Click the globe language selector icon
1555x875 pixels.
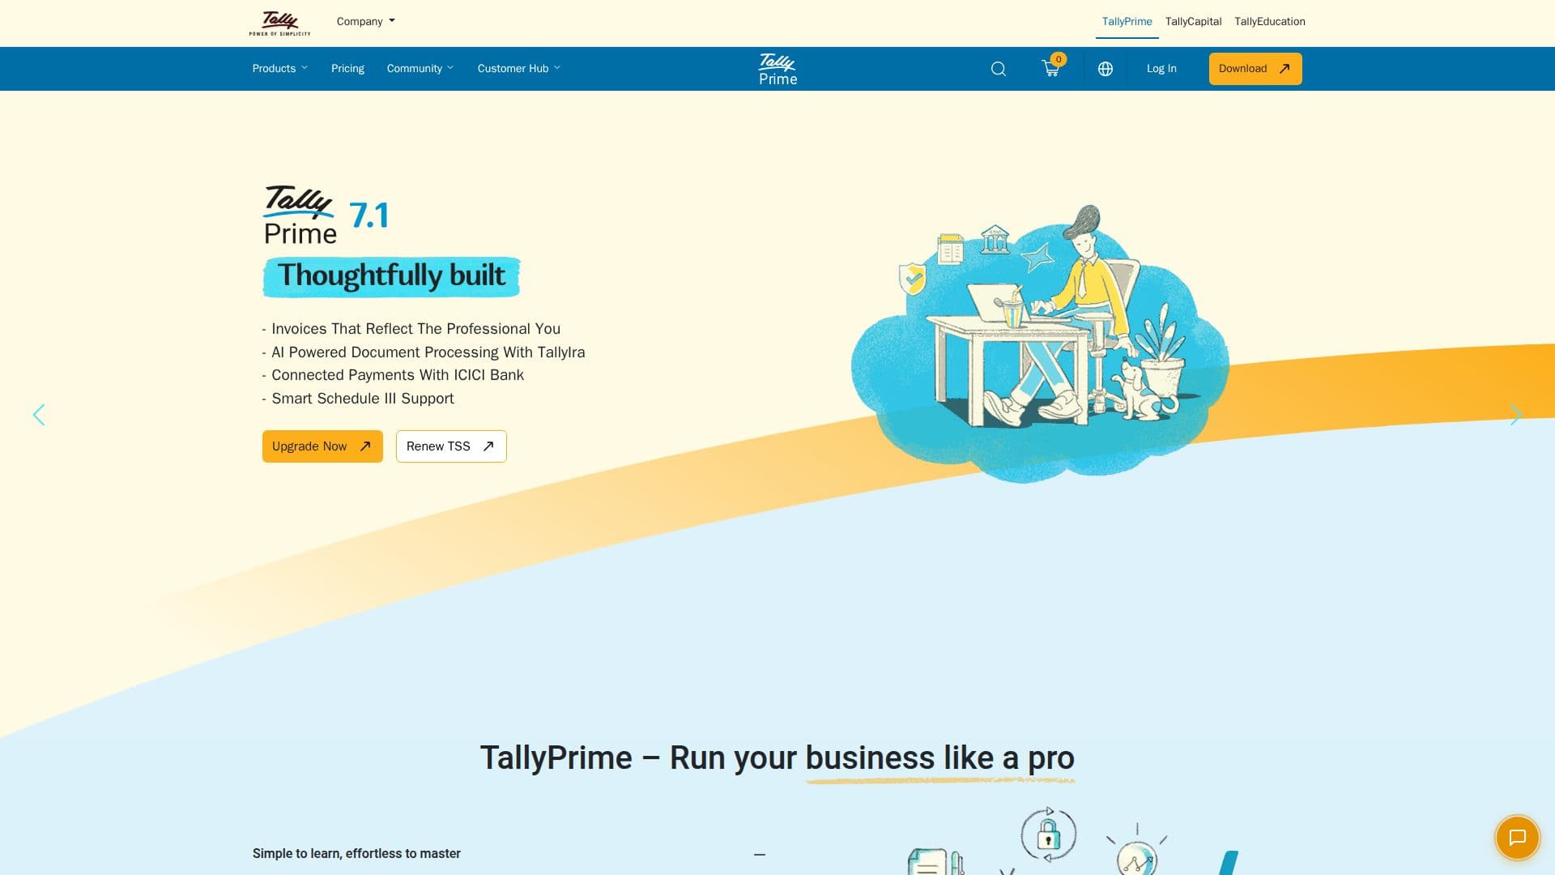(1105, 69)
